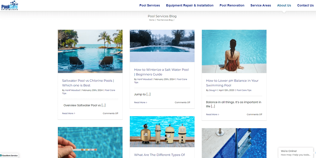Expand the Service Areas menu
Image resolution: width=316 pixels, height=158 pixels.
click(x=261, y=5)
